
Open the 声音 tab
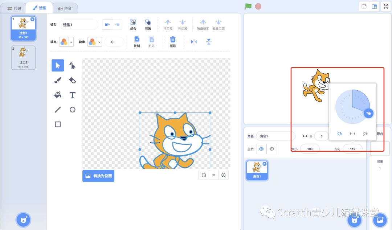point(65,7)
